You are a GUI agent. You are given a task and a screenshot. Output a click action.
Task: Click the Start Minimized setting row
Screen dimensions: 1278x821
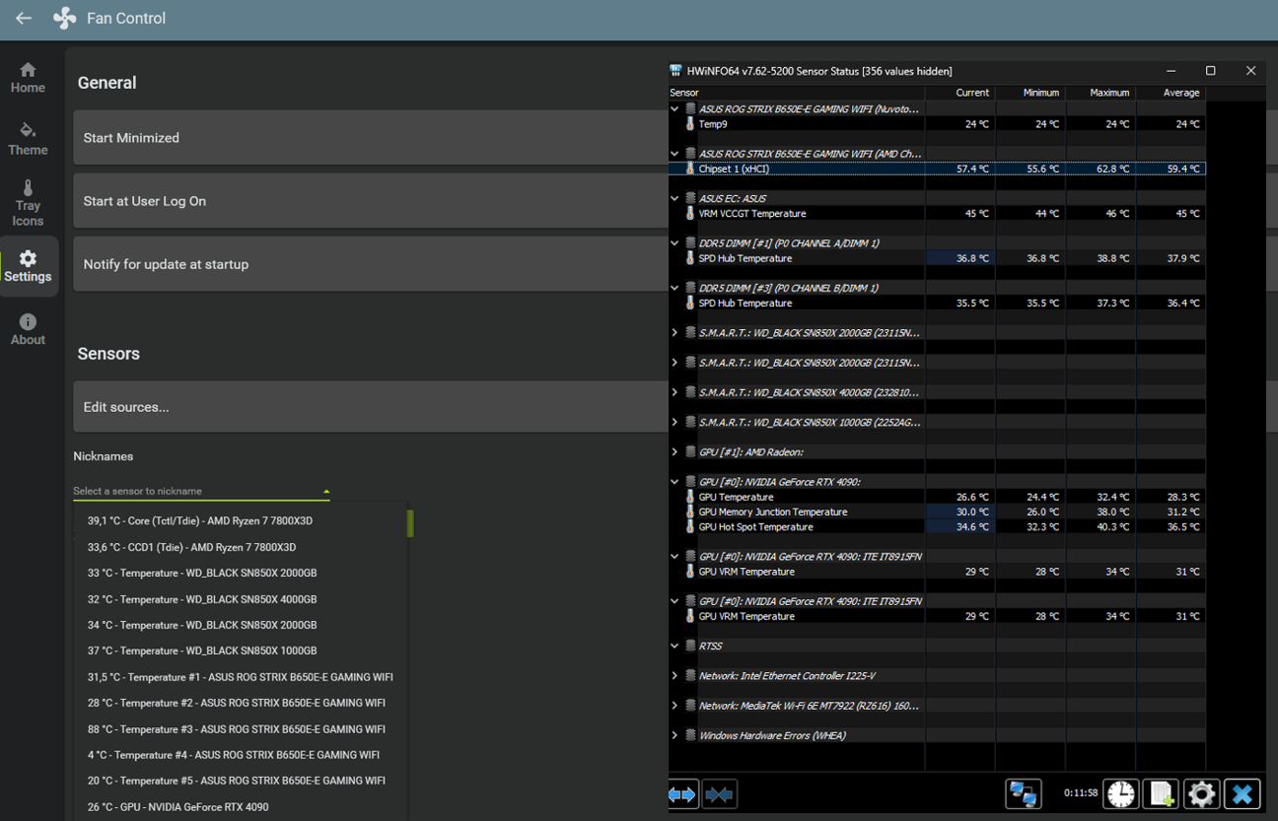371,138
